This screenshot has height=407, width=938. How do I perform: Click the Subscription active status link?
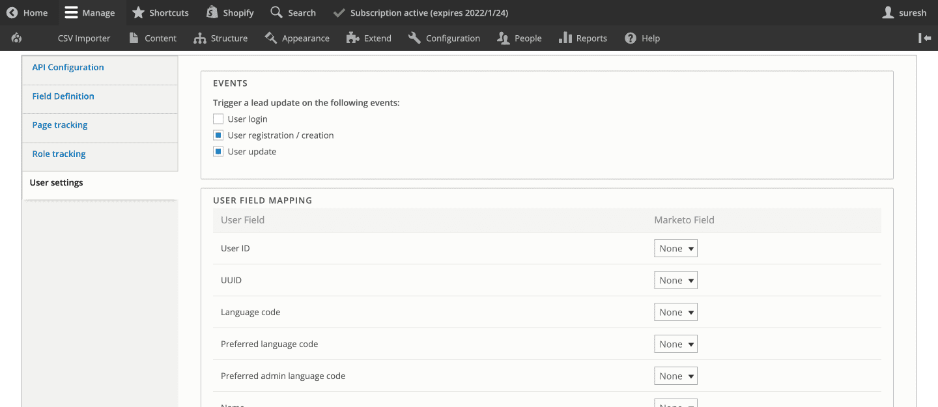[x=421, y=13]
